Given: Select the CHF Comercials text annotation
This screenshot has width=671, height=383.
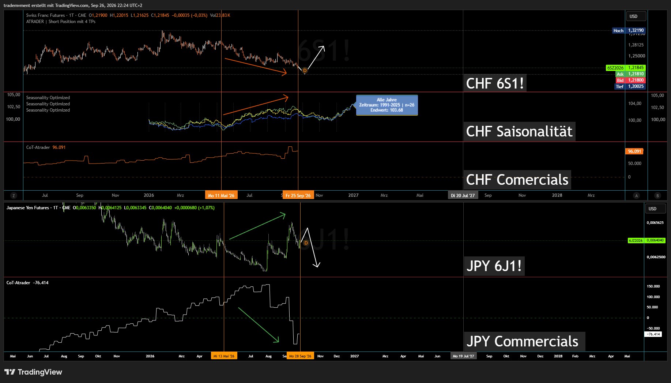Looking at the screenshot, I should click(x=517, y=180).
